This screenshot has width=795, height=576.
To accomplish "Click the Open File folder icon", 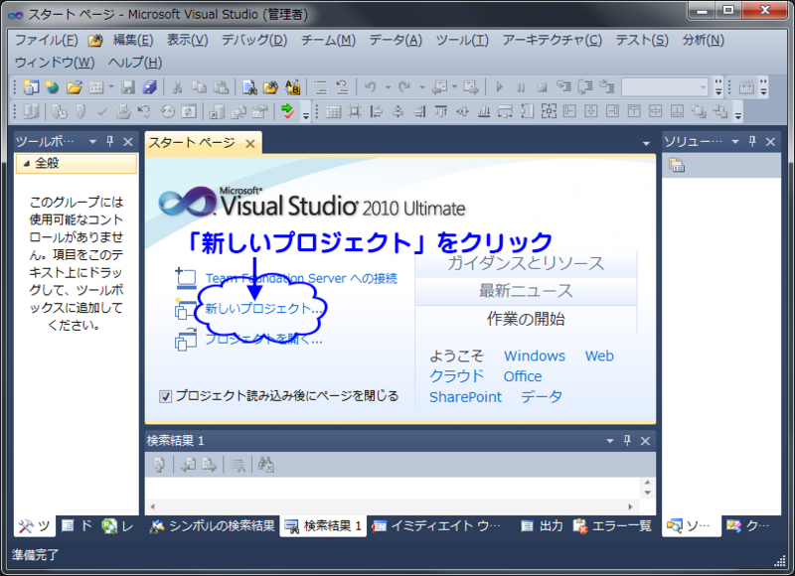I will click(x=74, y=87).
